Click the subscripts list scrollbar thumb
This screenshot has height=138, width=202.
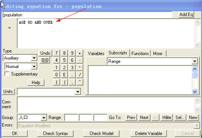point(195,75)
